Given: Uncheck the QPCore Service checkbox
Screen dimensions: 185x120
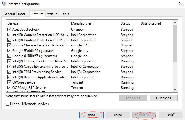Looking at the screenshot, I should 9,82.
